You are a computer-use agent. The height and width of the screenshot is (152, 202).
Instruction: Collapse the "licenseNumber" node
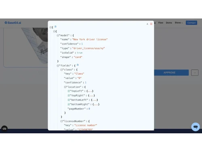coord(61,121)
